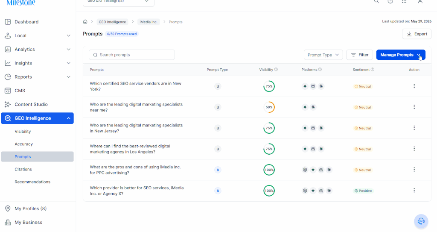Click the Milestone logo
Image resolution: width=437 pixels, height=232 pixels.
(x=21, y=3)
